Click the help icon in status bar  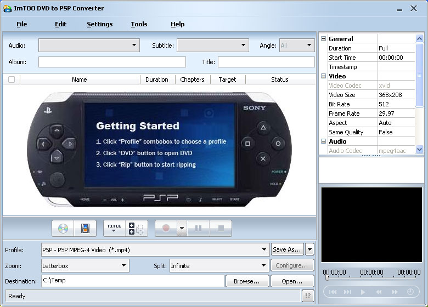coord(308,296)
